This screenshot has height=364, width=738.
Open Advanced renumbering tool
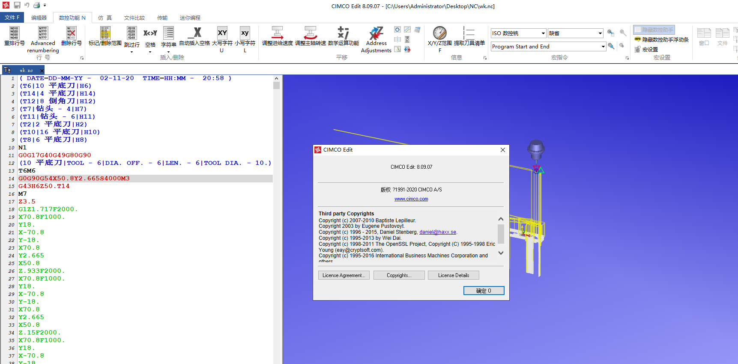(x=43, y=39)
